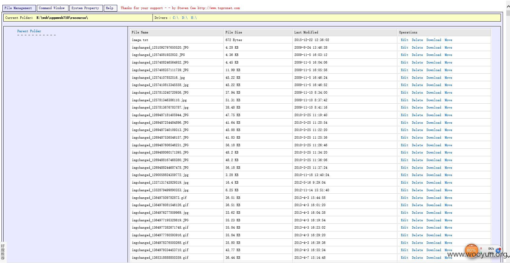This screenshot has width=510, height=263.
Task: Download imgchanged_1257813676783787.jpg
Action: (434, 107)
